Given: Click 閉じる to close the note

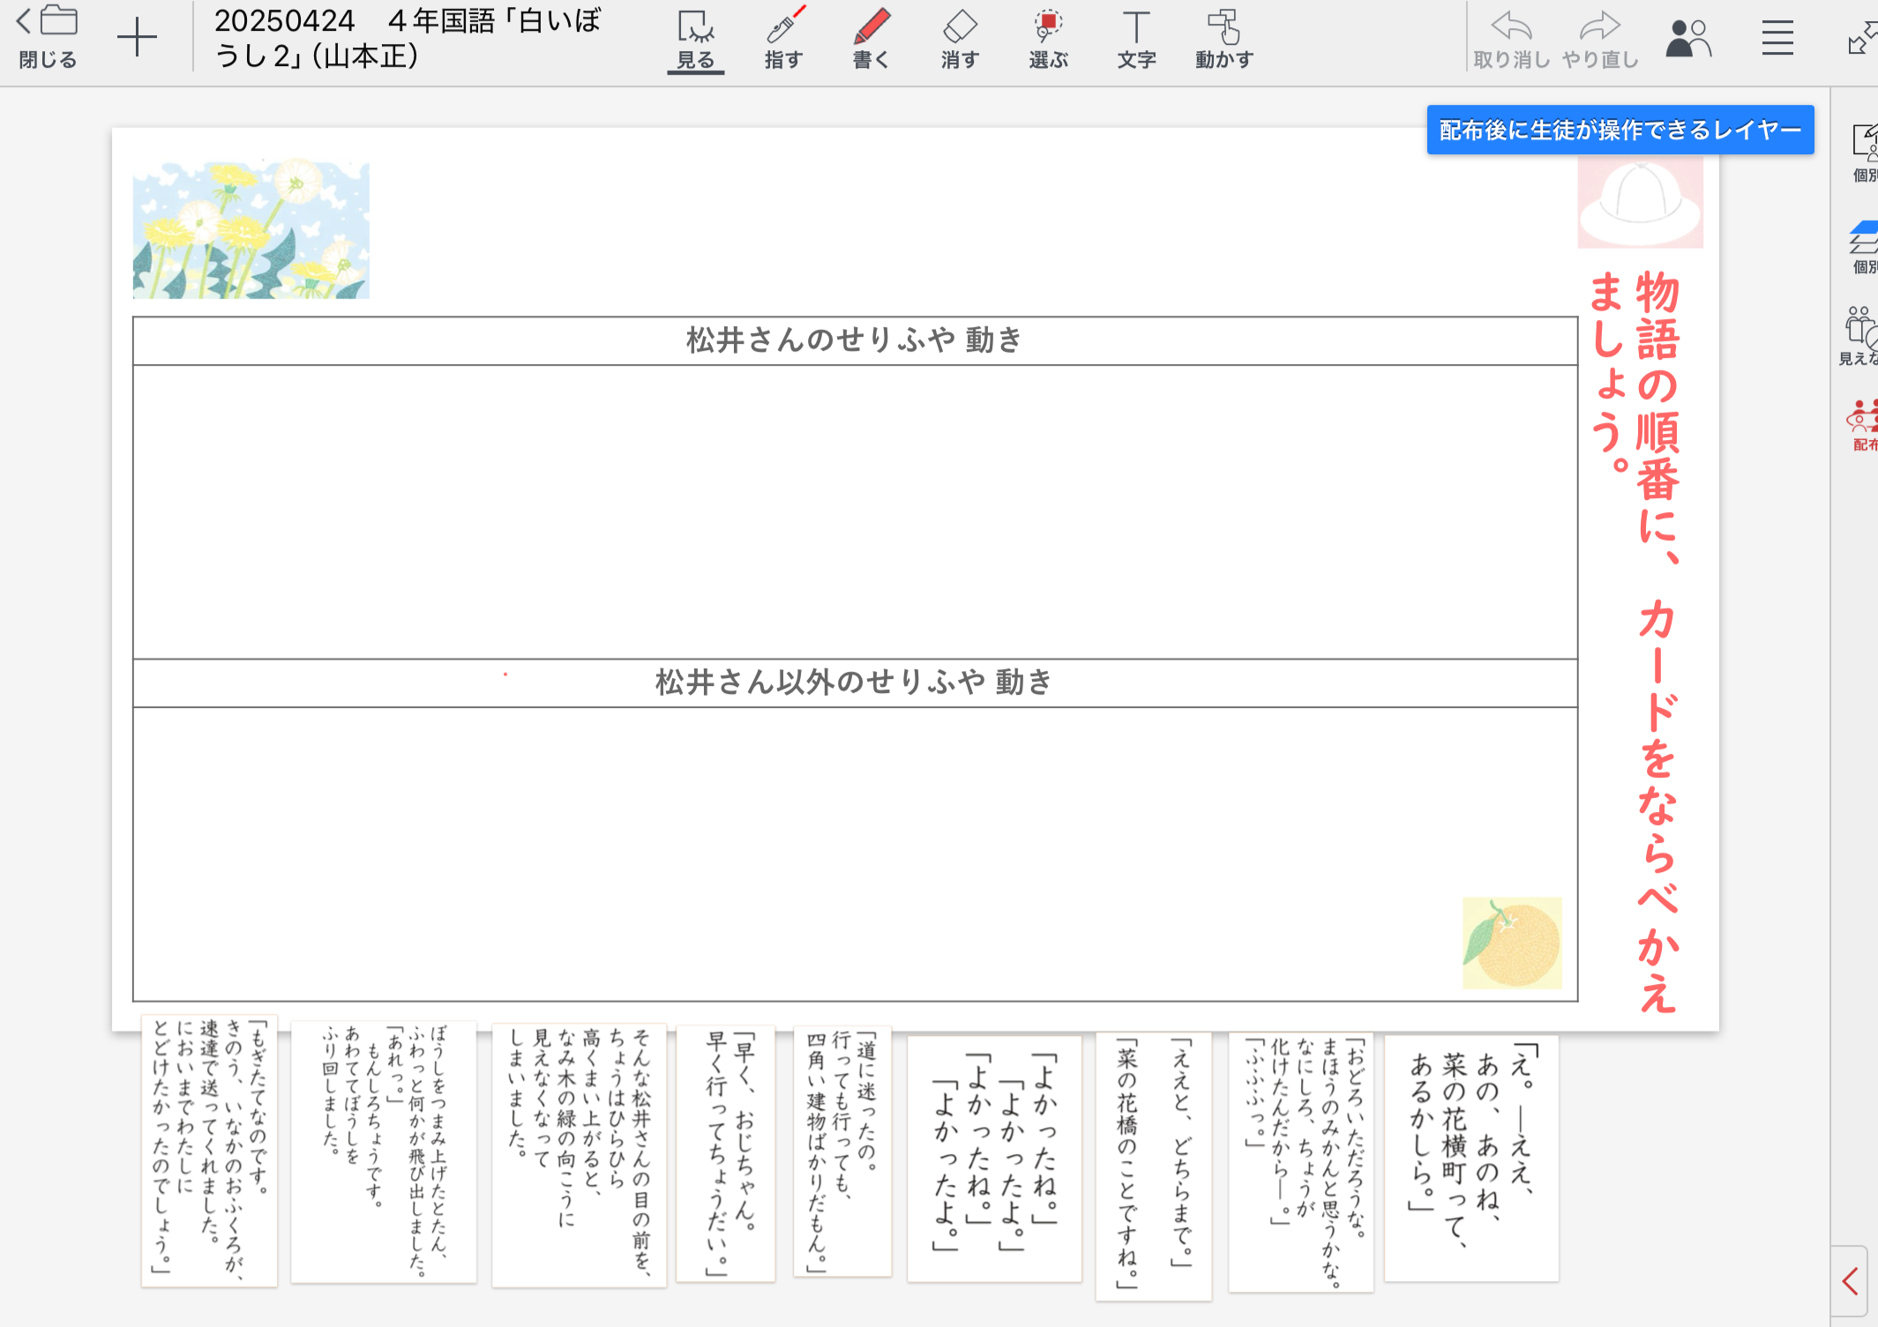Looking at the screenshot, I should pos(48,39).
